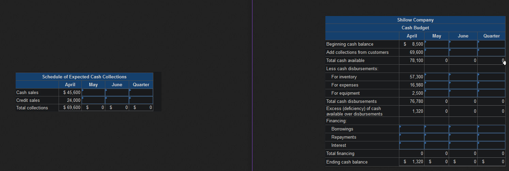Select the Cash sales May input cell
The height and width of the screenshot is (171, 509).
(x=93, y=92)
